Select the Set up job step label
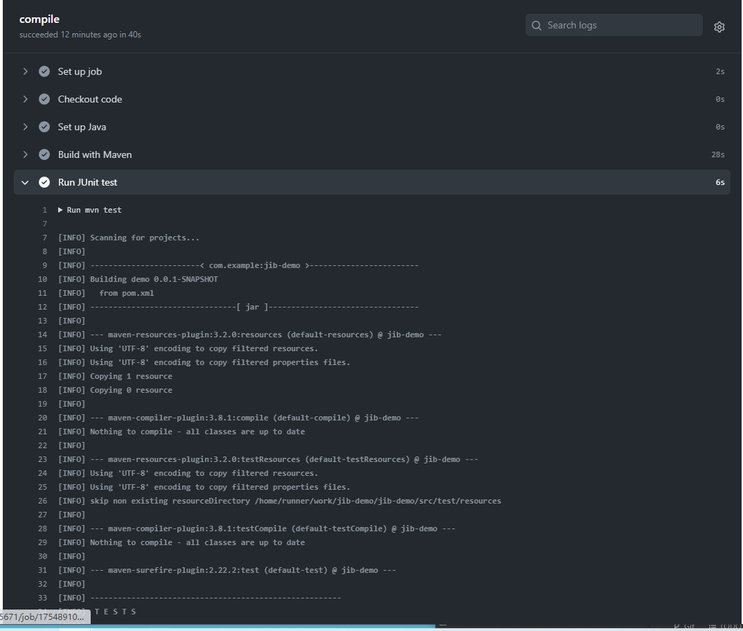743x631 pixels. (80, 71)
